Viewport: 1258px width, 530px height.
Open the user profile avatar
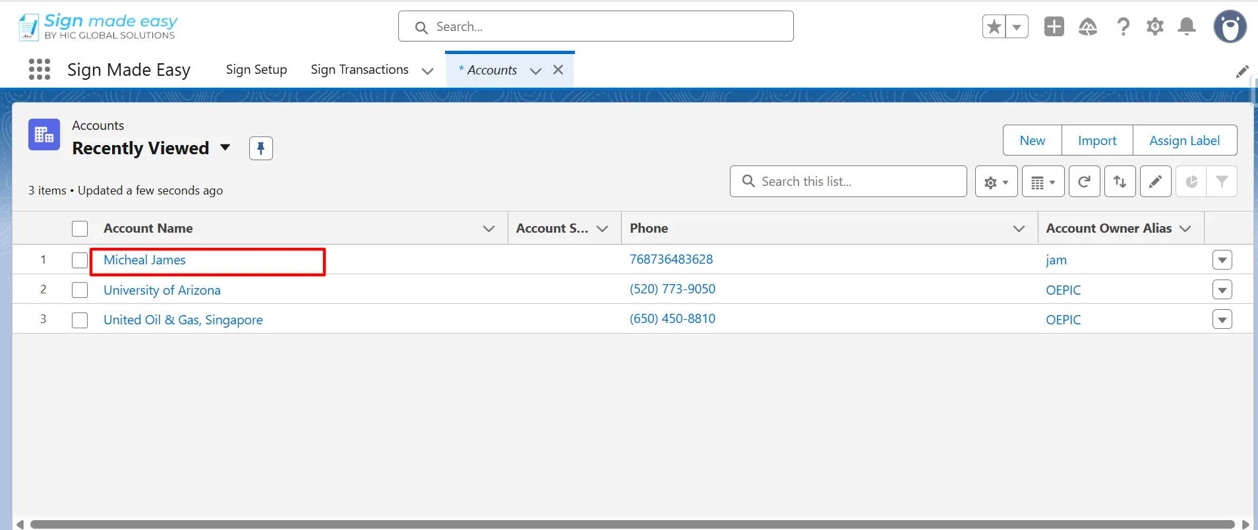click(1230, 26)
